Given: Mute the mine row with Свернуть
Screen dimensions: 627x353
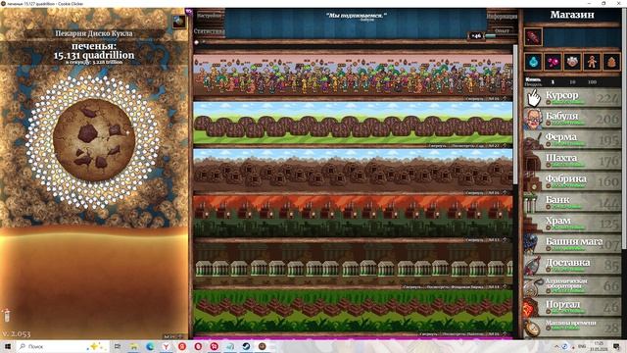Looking at the screenshot, I should tap(474, 193).
